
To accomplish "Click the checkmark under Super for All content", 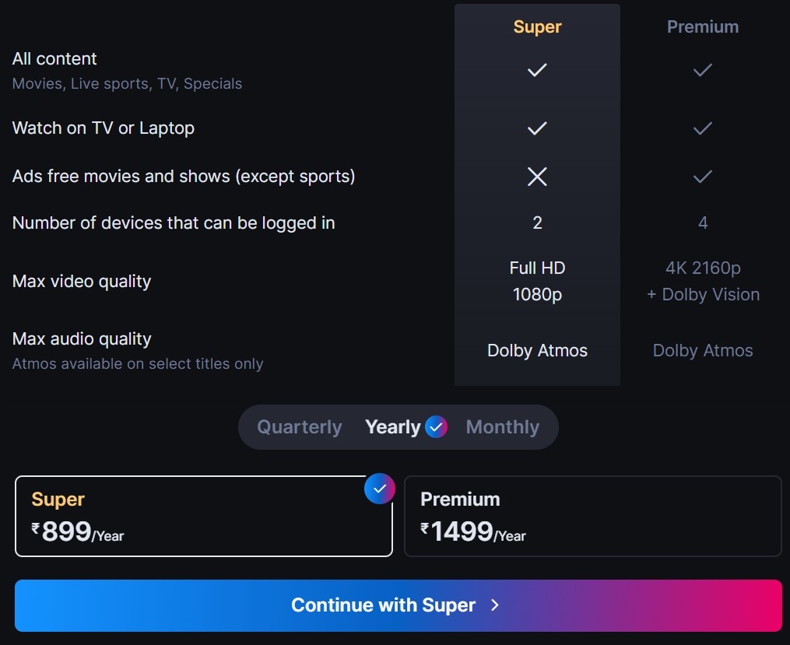I will 536,70.
